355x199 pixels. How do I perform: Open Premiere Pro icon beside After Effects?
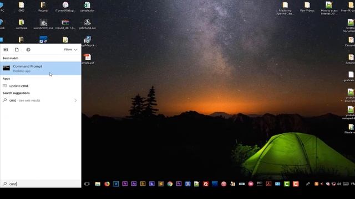[x=125, y=184]
